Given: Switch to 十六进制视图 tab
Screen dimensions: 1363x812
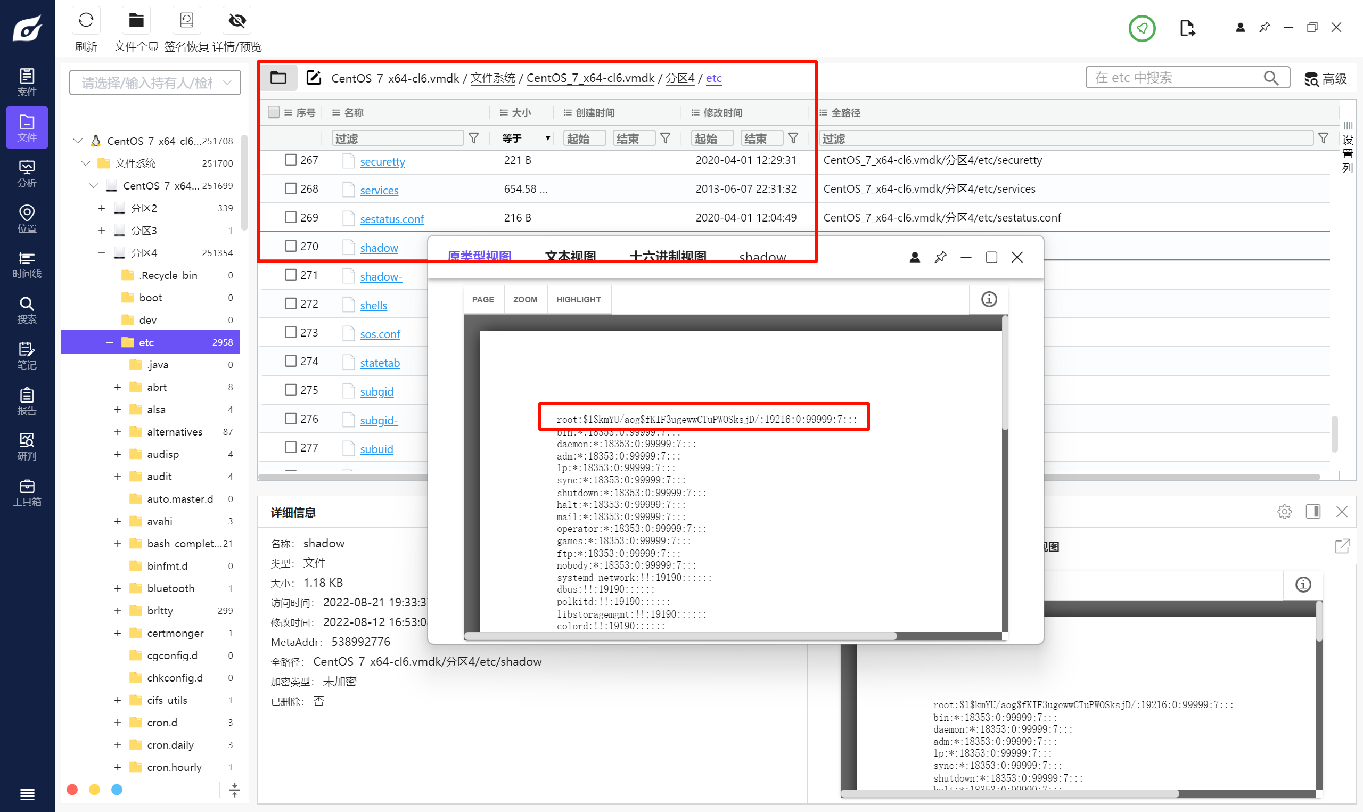Looking at the screenshot, I should pyautogui.click(x=668, y=257).
